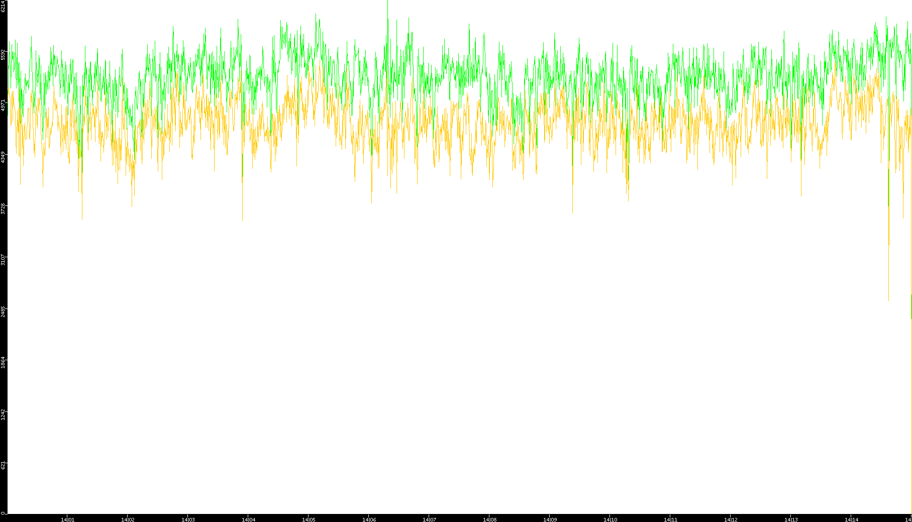
Task: Click the 1864 vertical axis label
Action: pyautogui.click(x=4, y=362)
